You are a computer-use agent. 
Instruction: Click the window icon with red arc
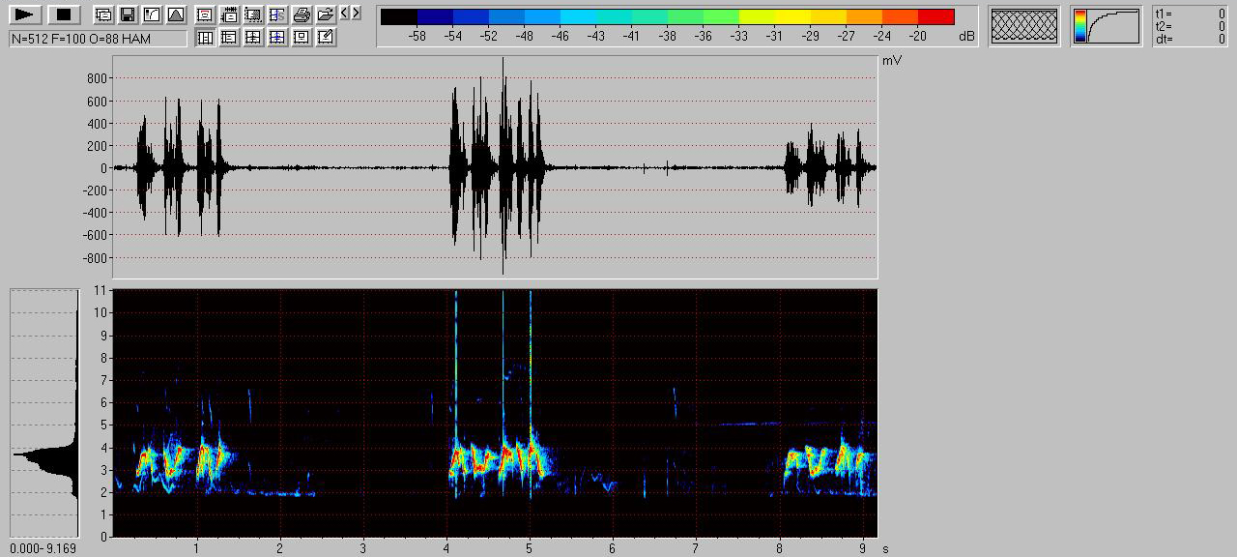(x=205, y=15)
